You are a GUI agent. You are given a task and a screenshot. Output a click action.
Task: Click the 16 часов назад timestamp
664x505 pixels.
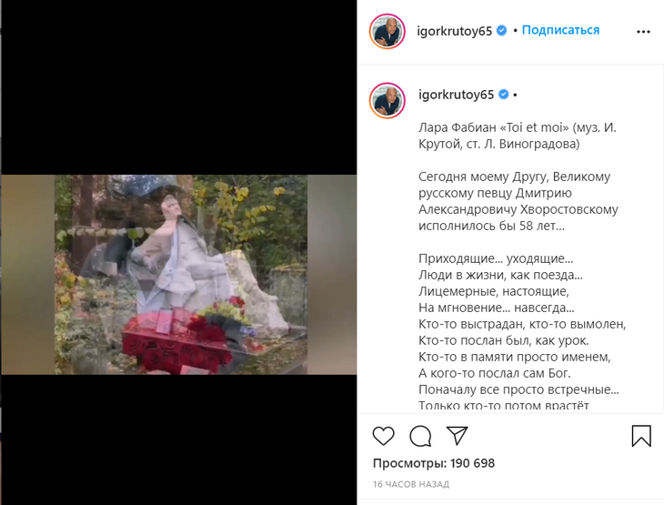click(x=411, y=484)
